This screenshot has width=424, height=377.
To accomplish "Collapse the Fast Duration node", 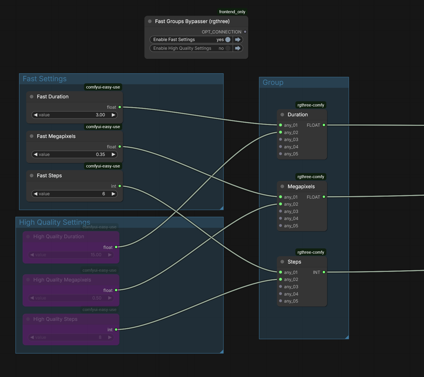I will tap(32, 97).
